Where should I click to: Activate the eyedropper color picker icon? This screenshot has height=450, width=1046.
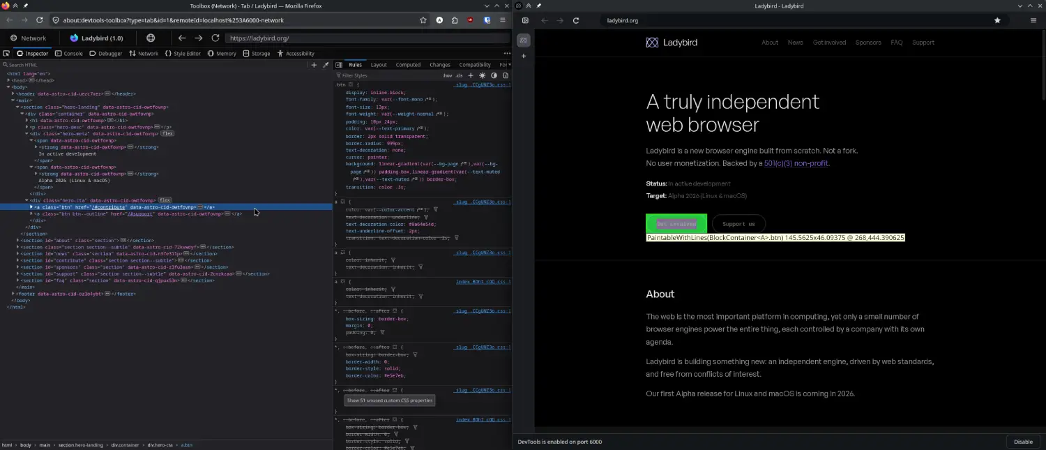click(x=325, y=65)
